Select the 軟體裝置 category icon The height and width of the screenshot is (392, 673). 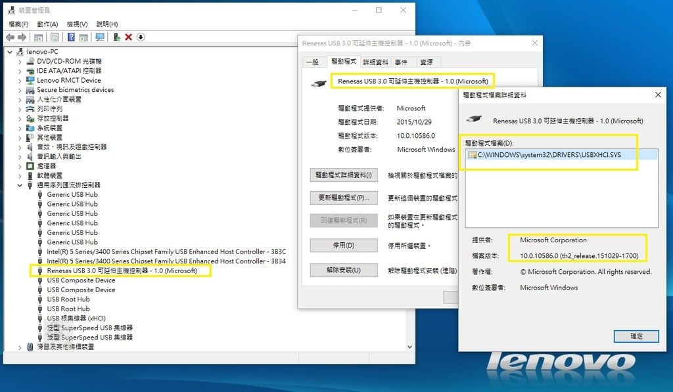pyautogui.click(x=30, y=175)
